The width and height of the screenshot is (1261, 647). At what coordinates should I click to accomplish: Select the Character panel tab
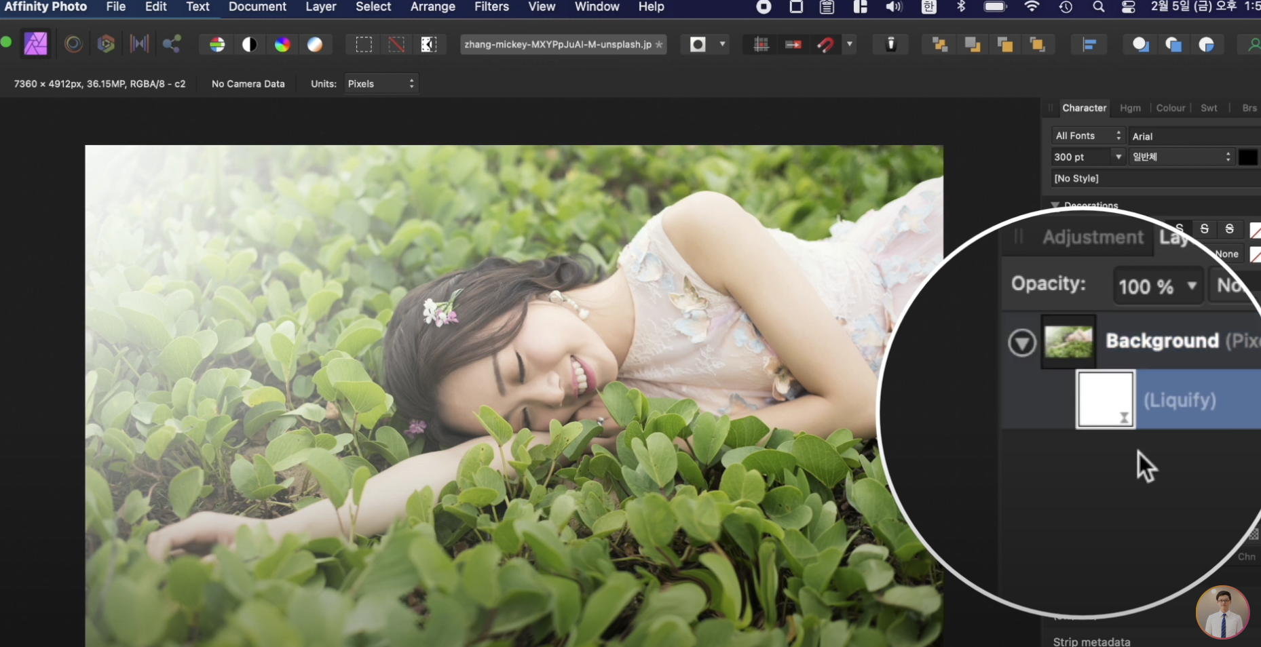coord(1084,108)
